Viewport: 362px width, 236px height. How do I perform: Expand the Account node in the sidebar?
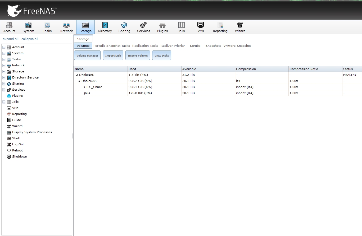pos(4,47)
